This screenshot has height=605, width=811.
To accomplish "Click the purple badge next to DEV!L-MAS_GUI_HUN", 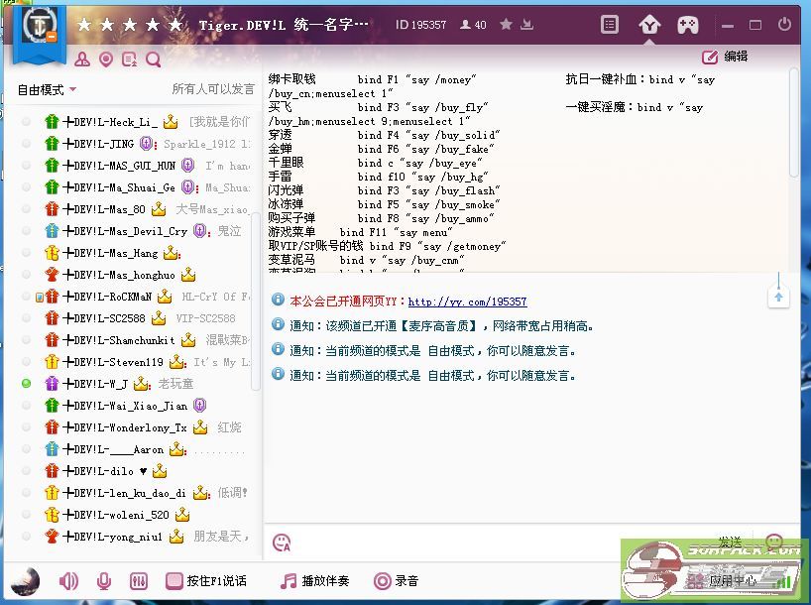I will click(x=187, y=165).
